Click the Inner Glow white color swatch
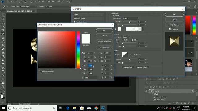This screenshot has width=198, height=111. pos(119,29)
